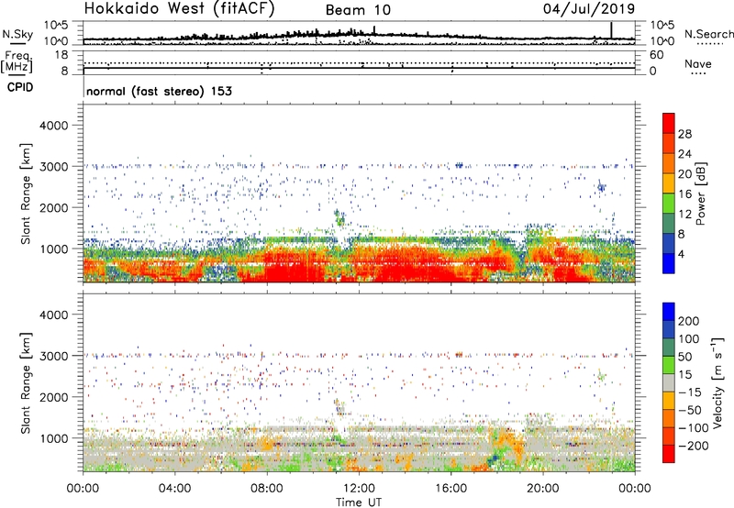Click the 'Time UT' axis title

pos(359,502)
